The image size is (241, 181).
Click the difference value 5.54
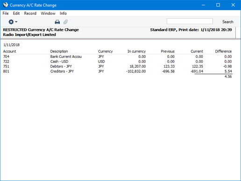point(228,71)
